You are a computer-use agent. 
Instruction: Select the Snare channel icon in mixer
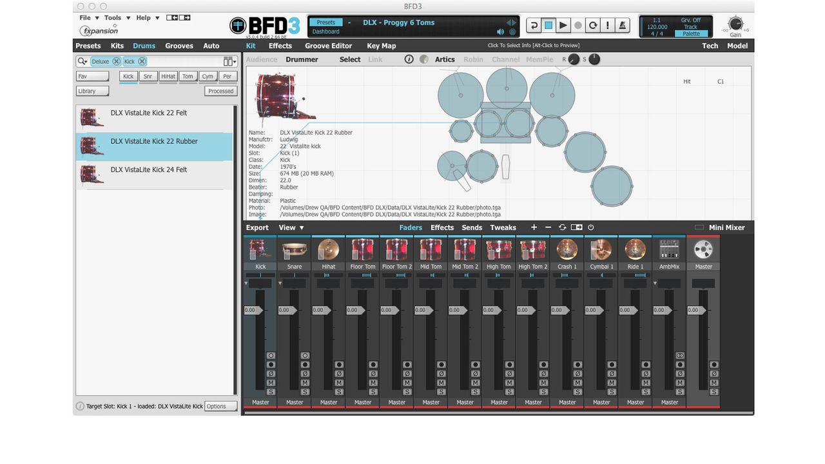coord(295,249)
